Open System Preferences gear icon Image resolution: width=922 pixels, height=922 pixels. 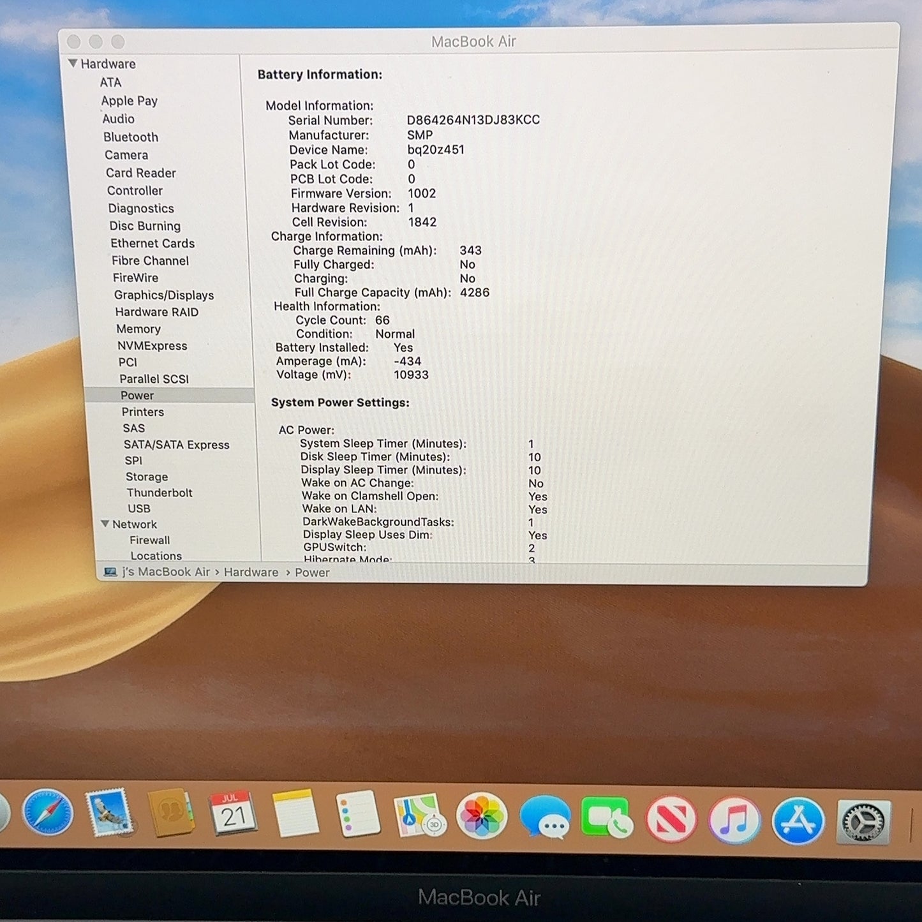(863, 822)
